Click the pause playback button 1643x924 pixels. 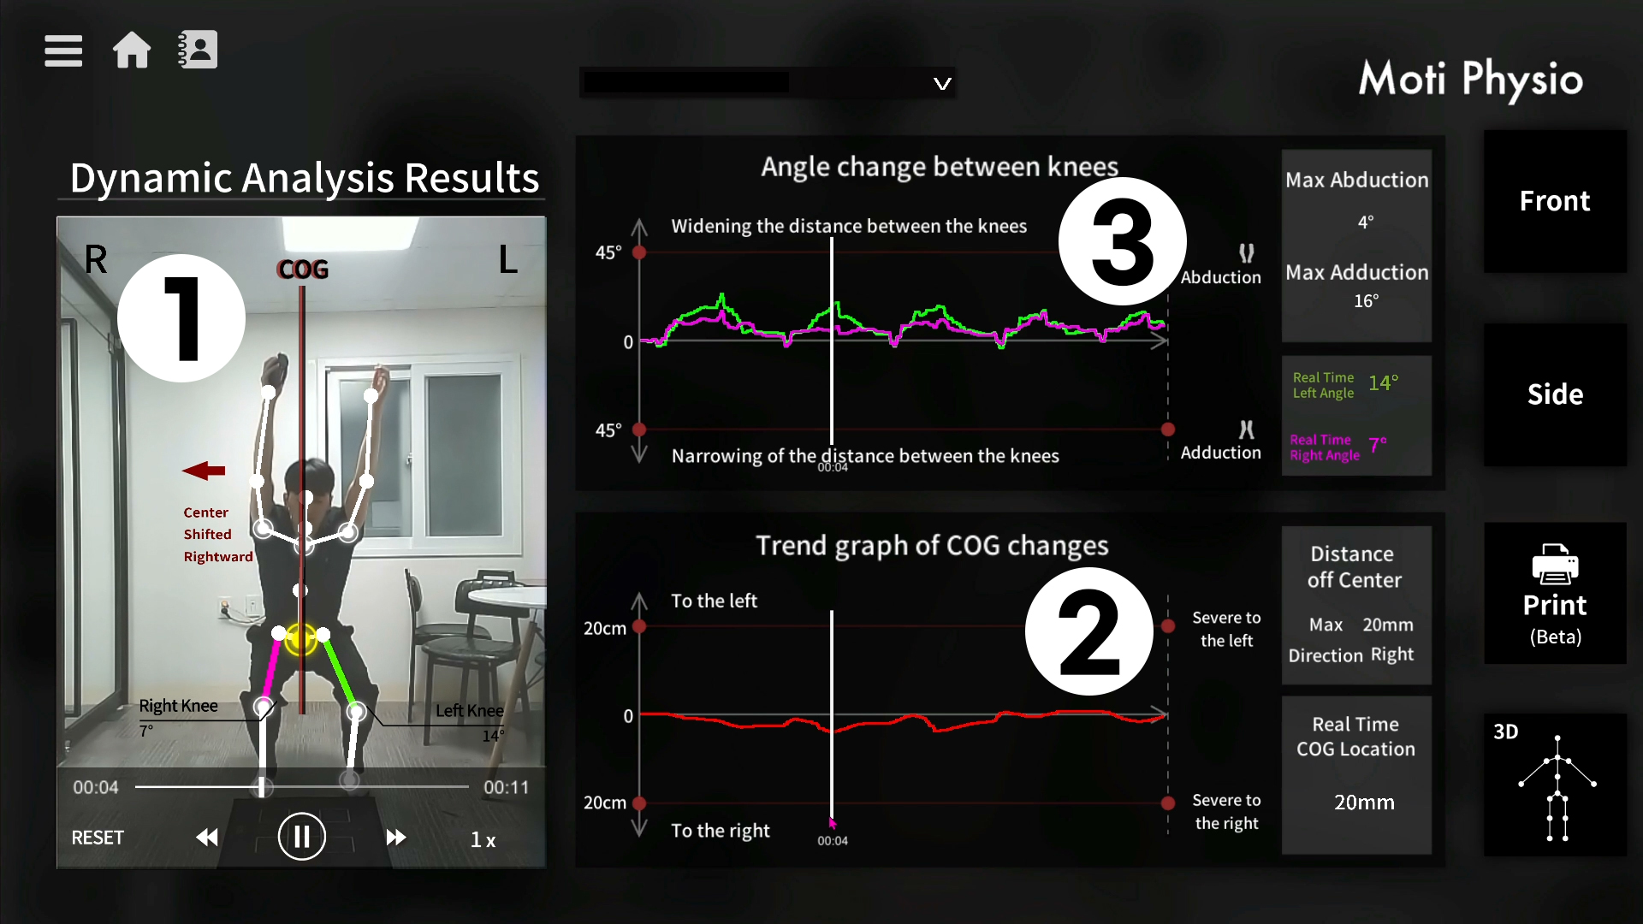click(x=301, y=837)
